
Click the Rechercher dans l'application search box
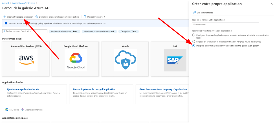point(25,31)
